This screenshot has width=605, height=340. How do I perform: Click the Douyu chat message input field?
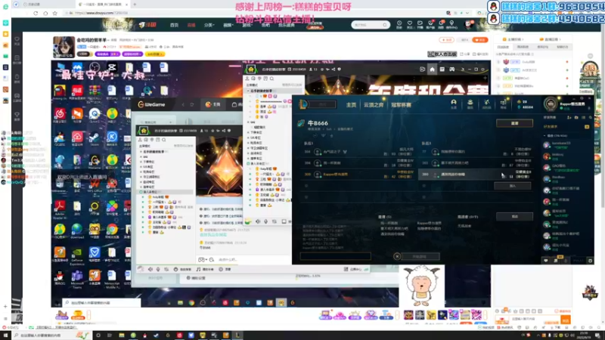(535, 319)
